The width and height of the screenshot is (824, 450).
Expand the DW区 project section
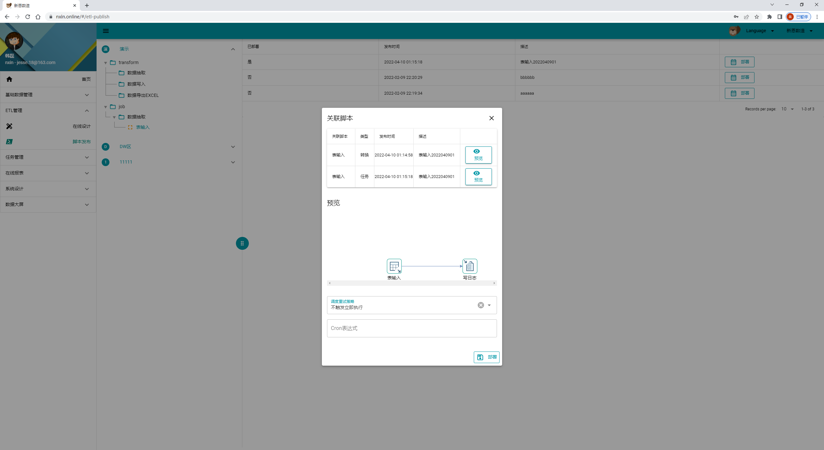[x=233, y=147]
